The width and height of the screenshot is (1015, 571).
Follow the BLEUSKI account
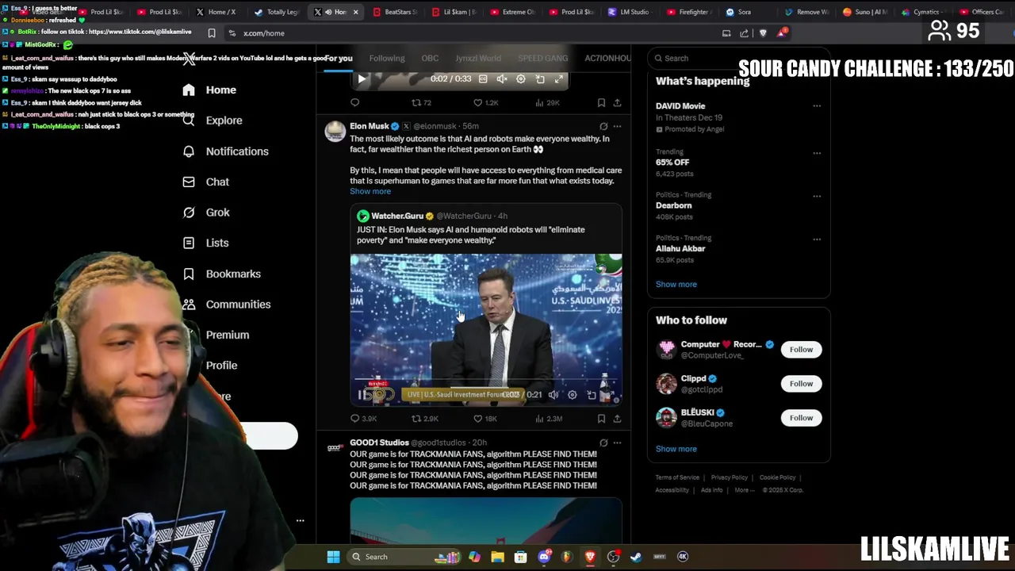tap(801, 418)
